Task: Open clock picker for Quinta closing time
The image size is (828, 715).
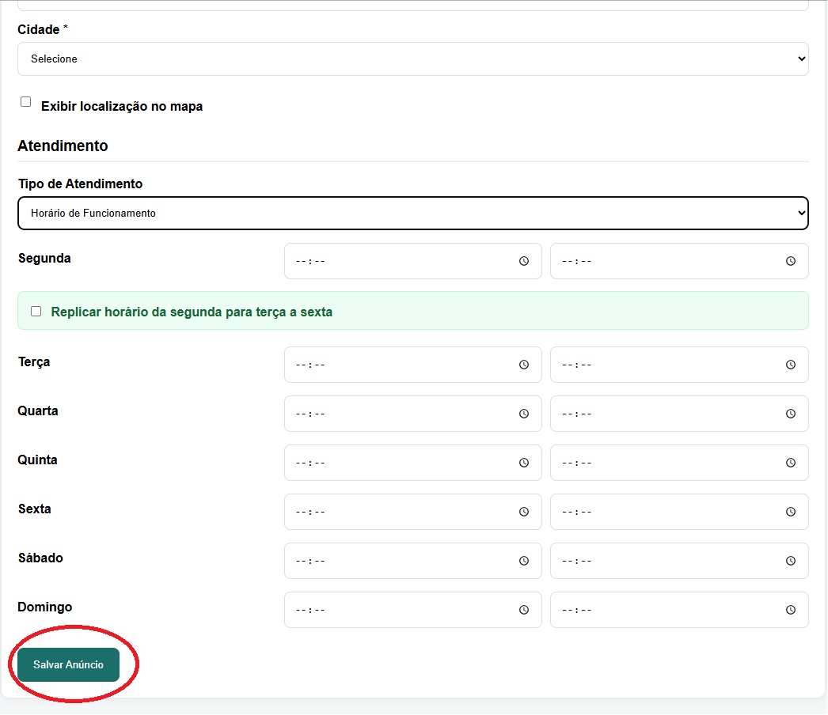Action: tap(791, 463)
